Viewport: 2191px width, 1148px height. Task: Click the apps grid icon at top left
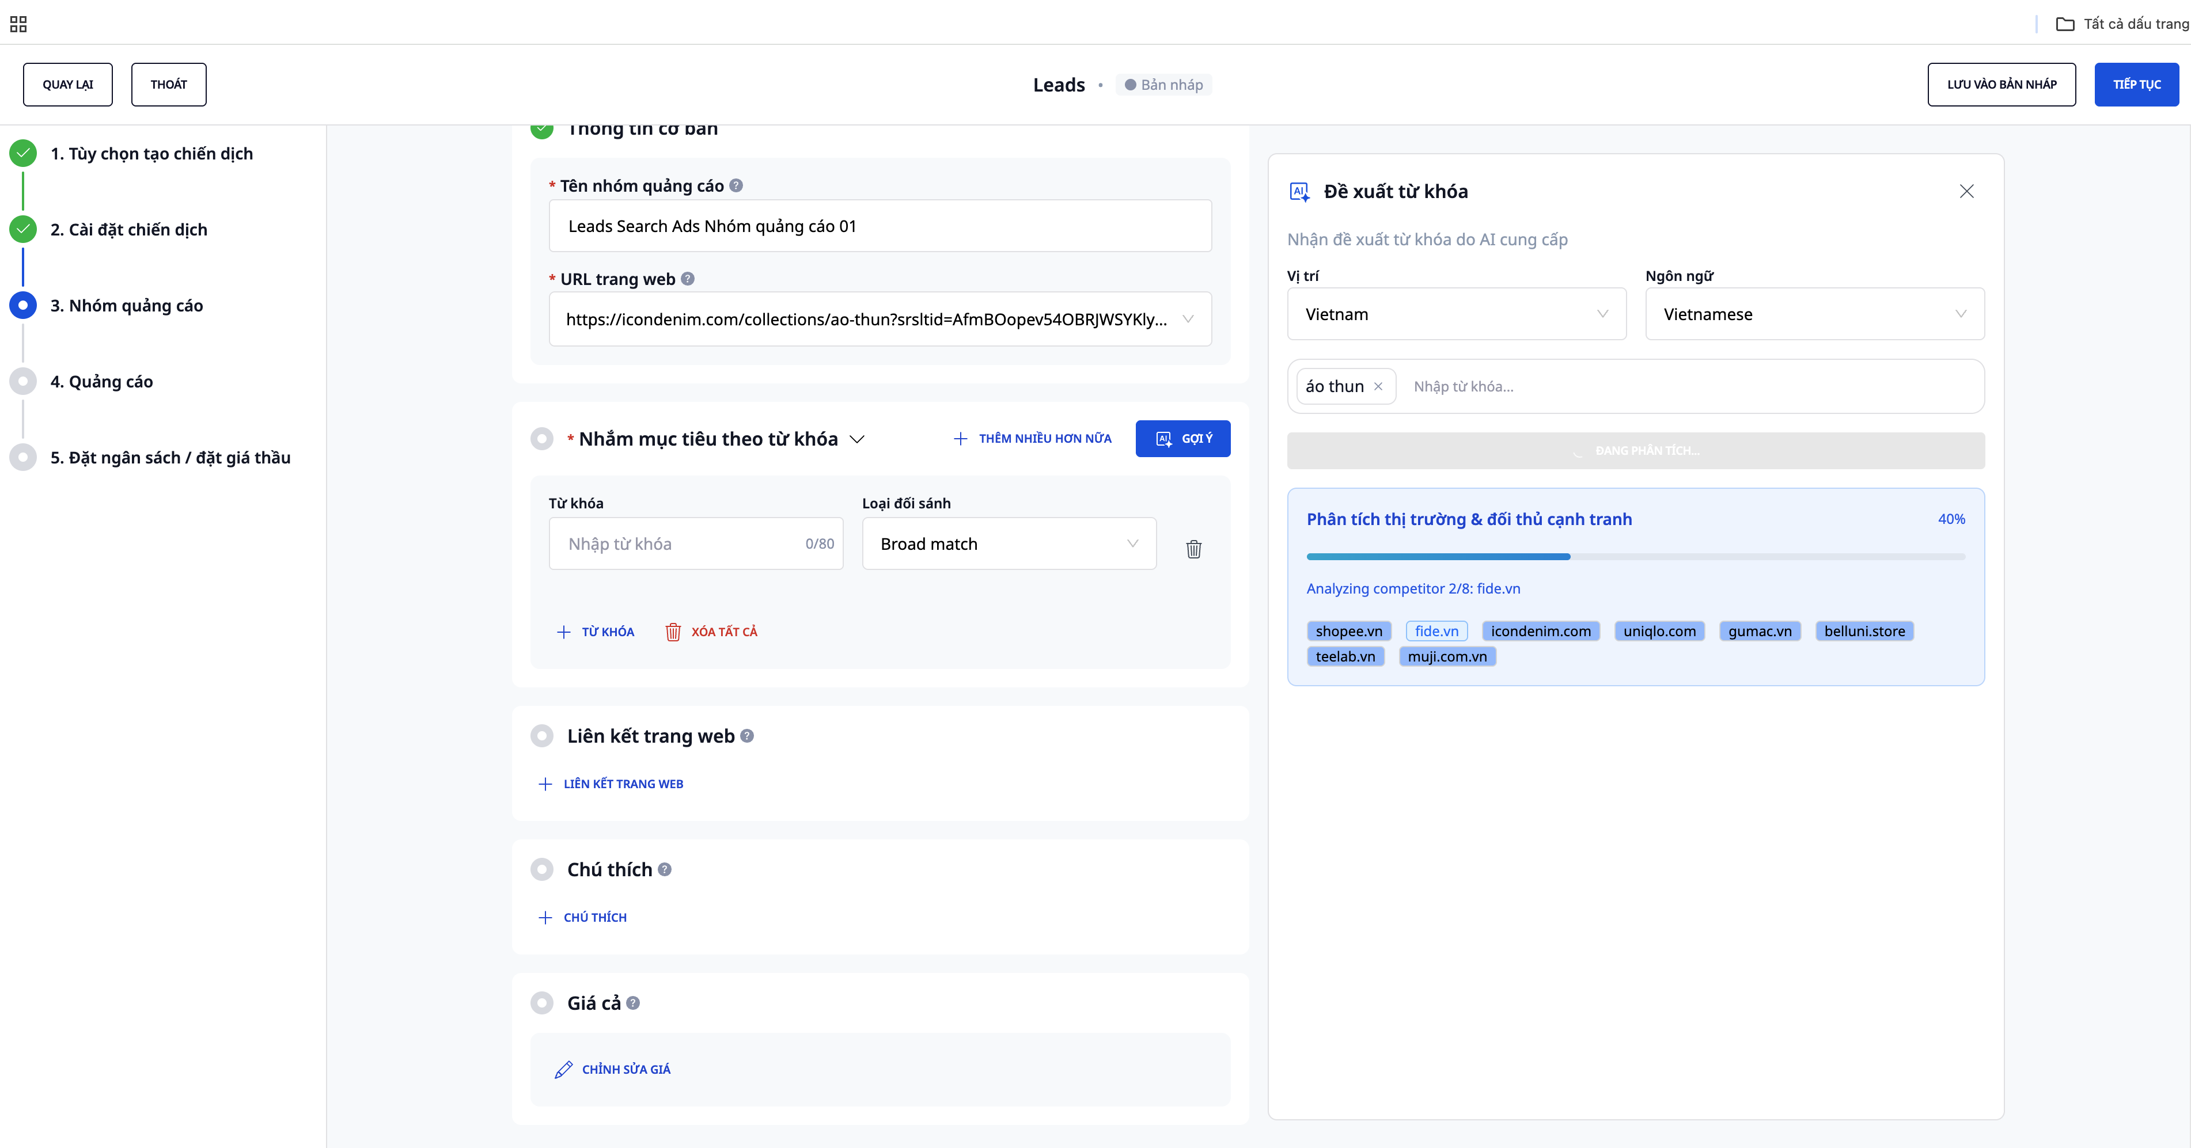point(18,24)
